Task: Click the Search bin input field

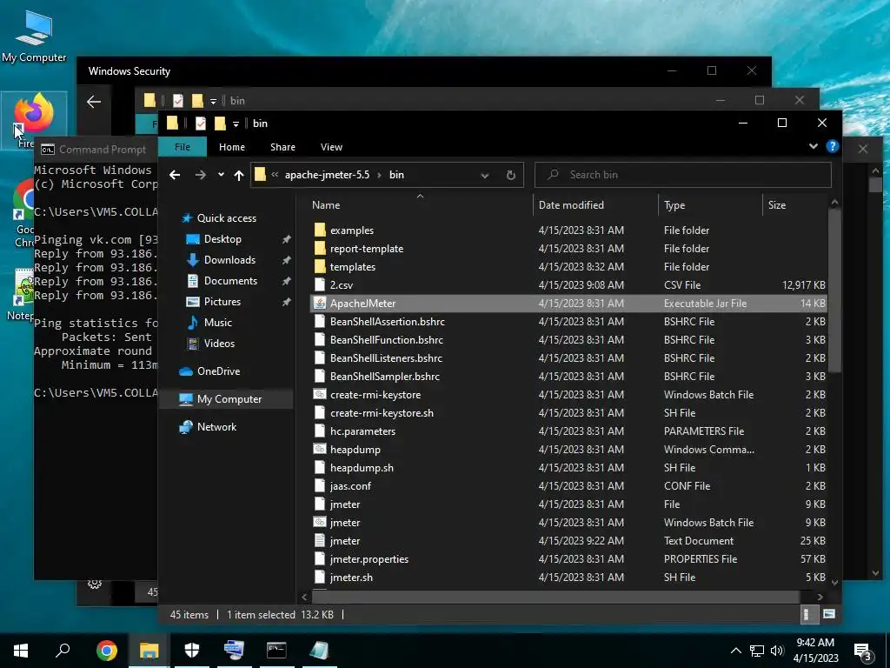Action: (683, 175)
